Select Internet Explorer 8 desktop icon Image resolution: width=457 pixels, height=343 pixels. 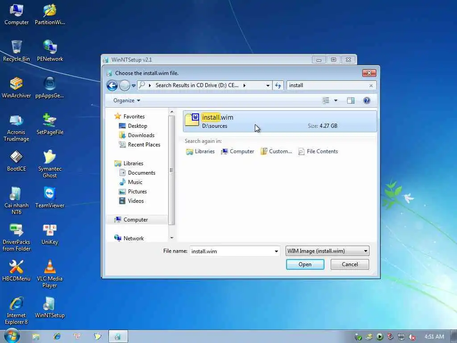17,311
